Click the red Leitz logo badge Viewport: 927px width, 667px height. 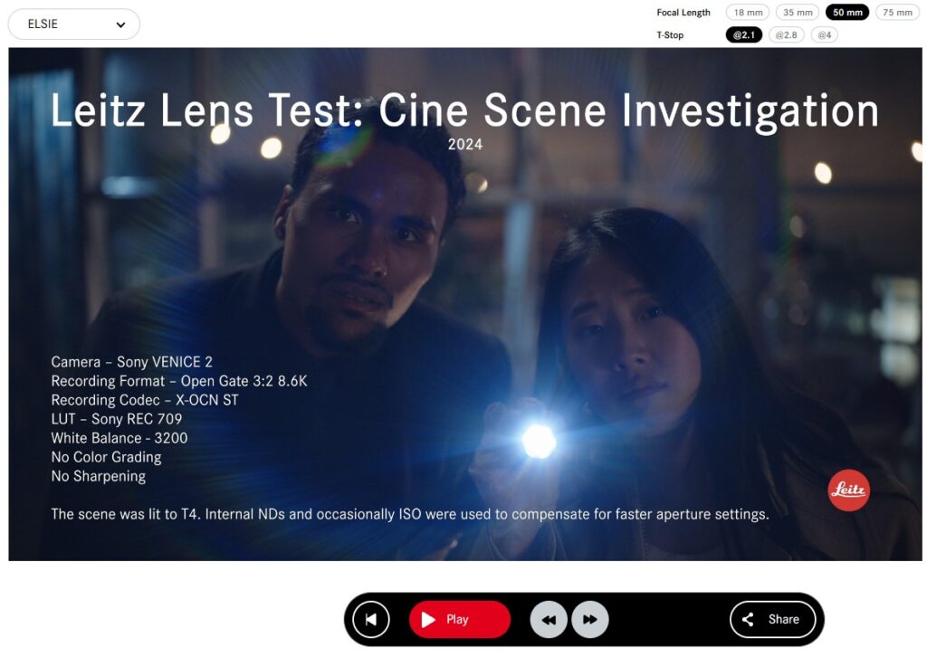(x=848, y=490)
